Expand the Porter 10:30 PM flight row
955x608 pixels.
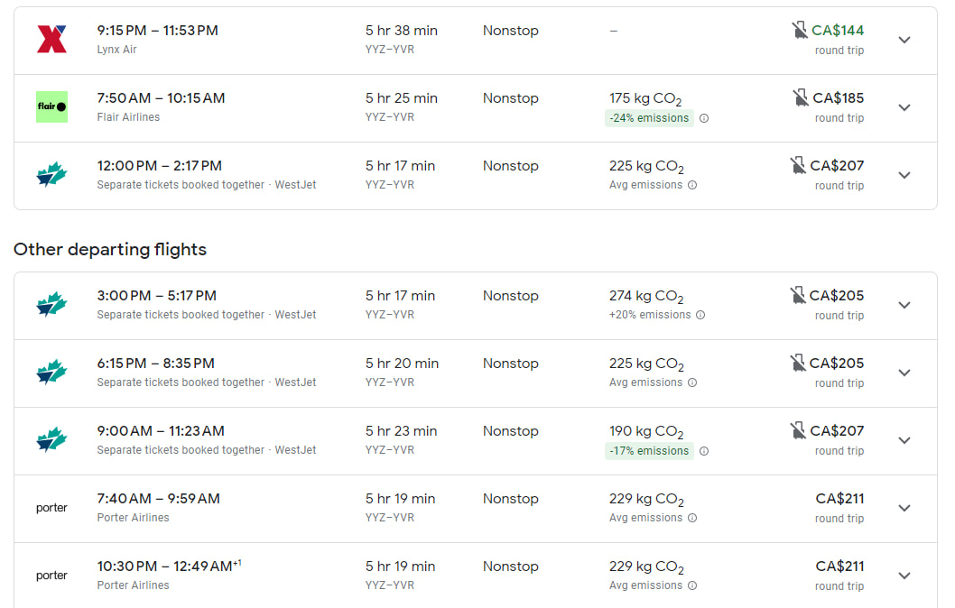coord(904,575)
